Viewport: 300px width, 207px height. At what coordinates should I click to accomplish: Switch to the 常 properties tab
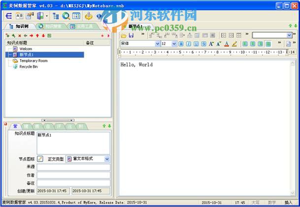[15, 126]
